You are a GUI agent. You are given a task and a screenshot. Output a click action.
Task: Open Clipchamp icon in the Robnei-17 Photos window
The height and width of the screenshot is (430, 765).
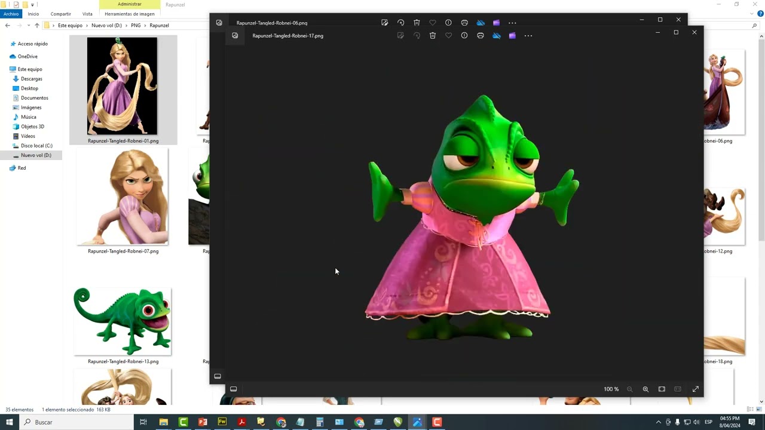(x=512, y=36)
